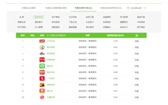Select the 月度总使用次数占比 tab
This screenshot has height=105, width=168.
tap(83, 8)
